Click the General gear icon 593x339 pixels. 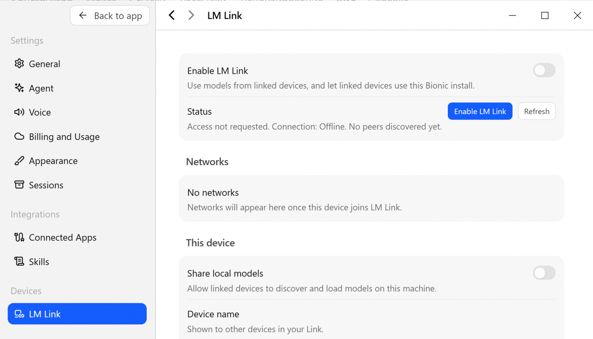pos(19,64)
